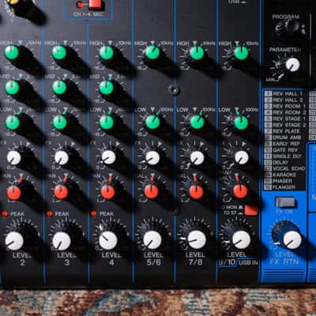Image resolution: width=316 pixels, height=316 pixels.
Task: Click the PROGRAM selector knob
Action: click(290, 27)
